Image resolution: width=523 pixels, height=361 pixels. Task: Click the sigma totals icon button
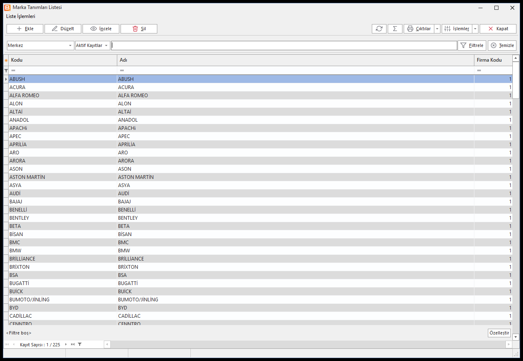point(395,29)
